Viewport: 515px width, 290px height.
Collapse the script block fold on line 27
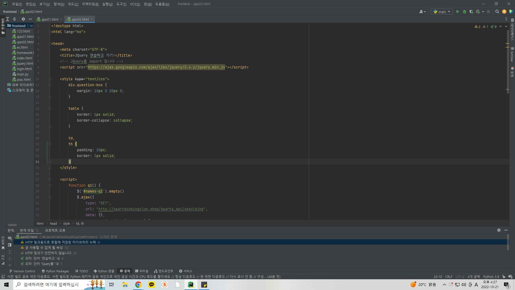(x=50, y=180)
